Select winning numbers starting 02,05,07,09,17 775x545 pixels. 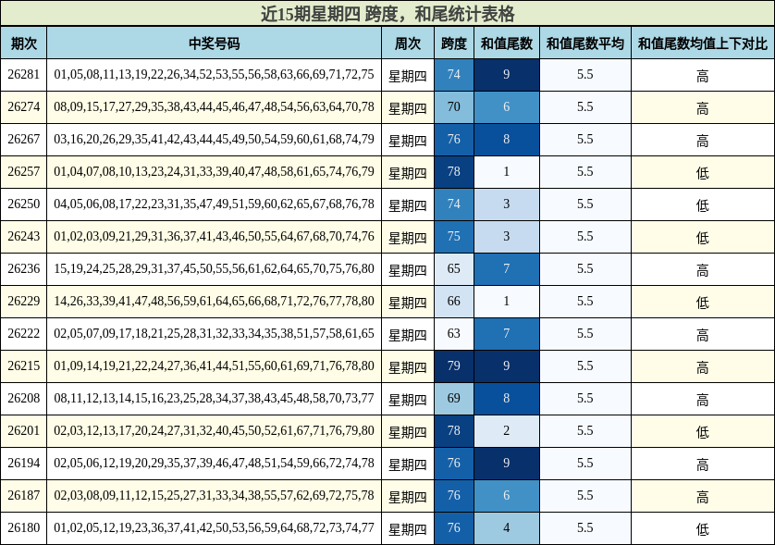(214, 334)
